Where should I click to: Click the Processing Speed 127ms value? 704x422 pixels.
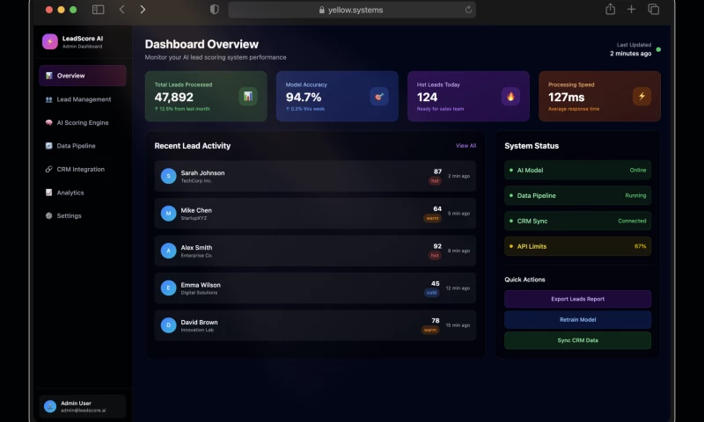[x=566, y=98]
